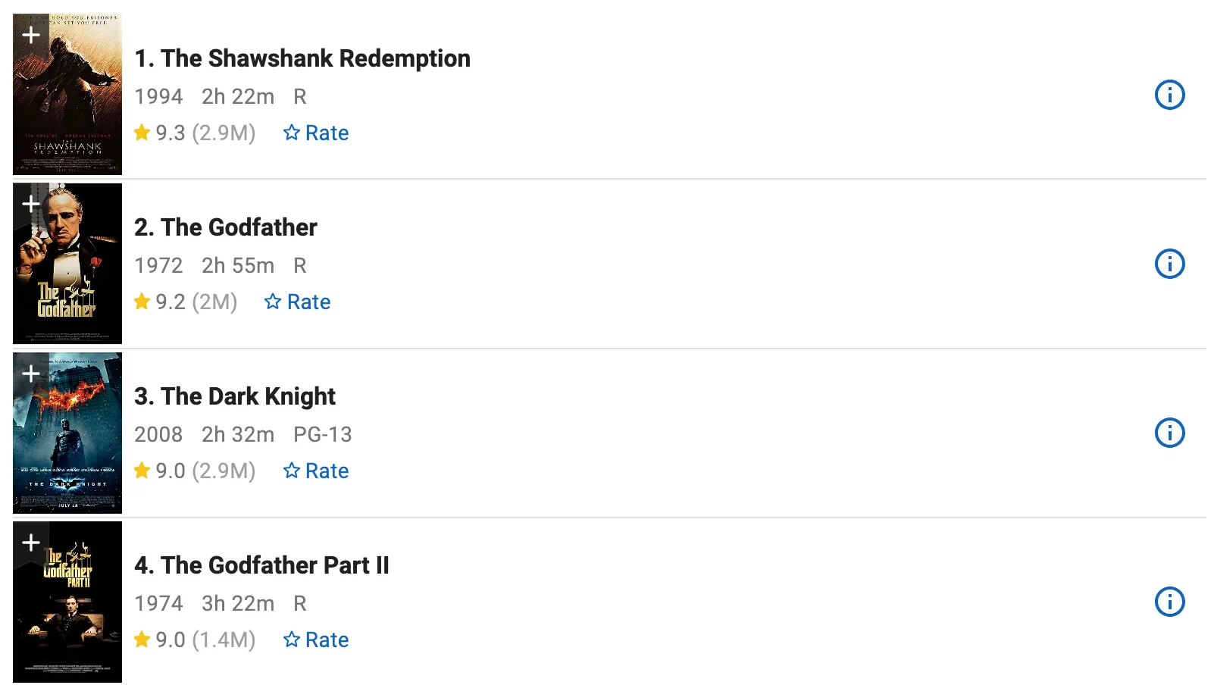
Task: Open info for The Shawshank Redemption
Action: [1169, 95]
